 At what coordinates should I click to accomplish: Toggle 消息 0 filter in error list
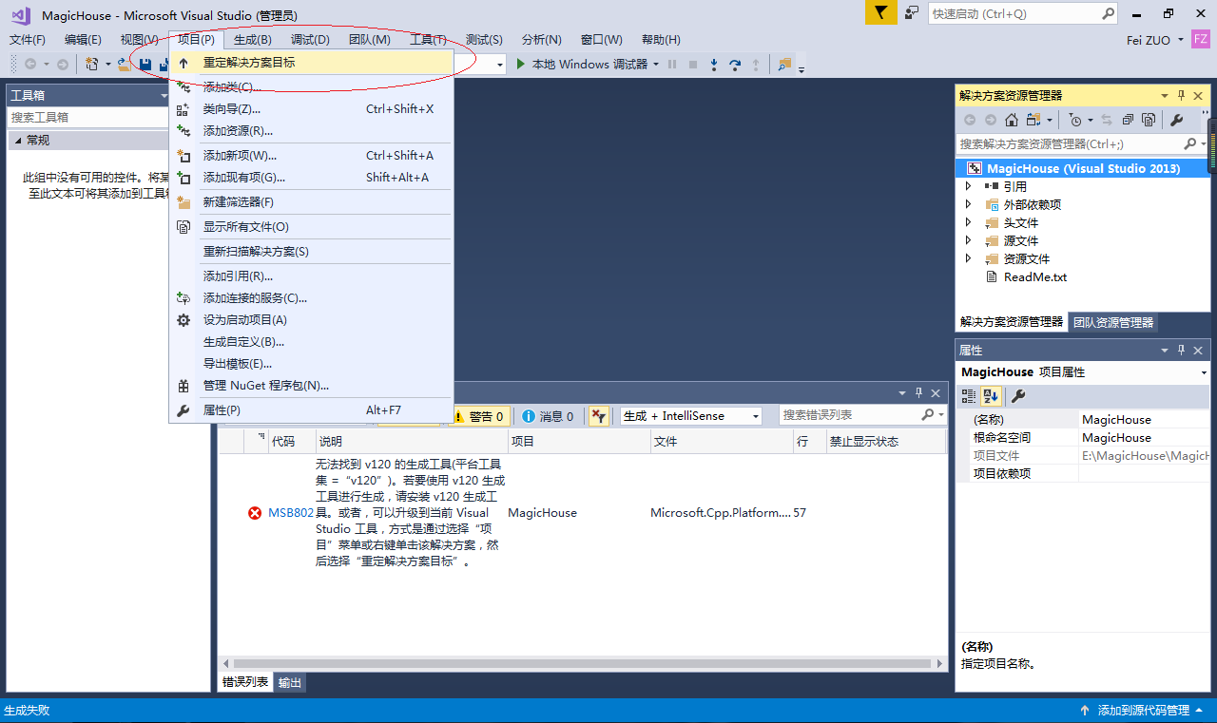(549, 416)
